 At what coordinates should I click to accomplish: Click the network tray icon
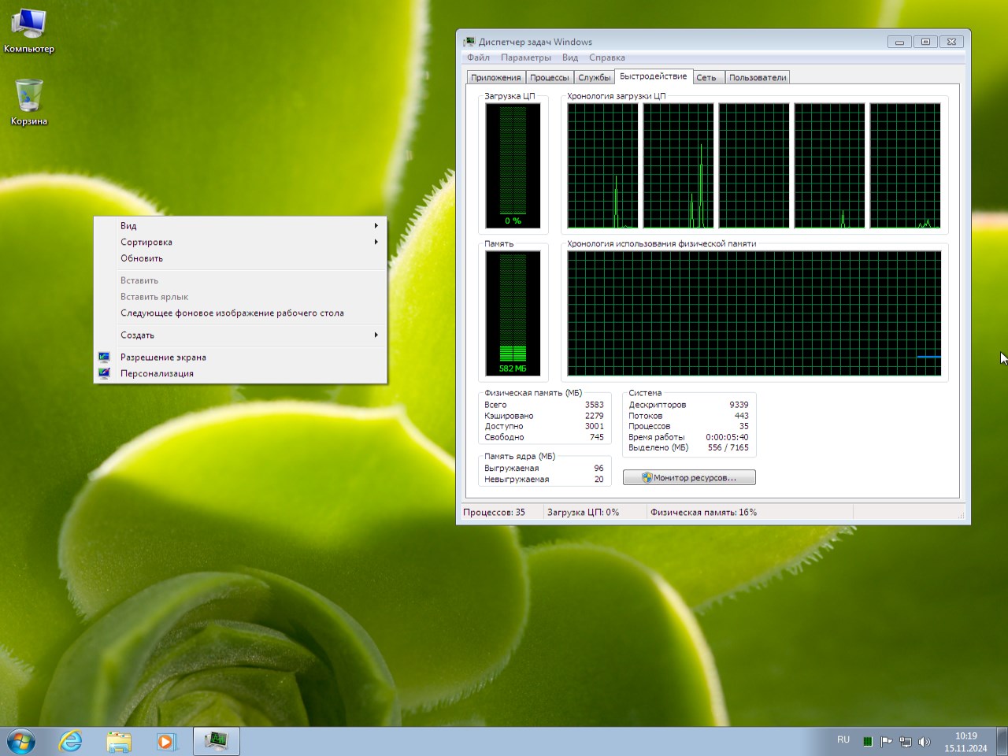[x=906, y=741]
